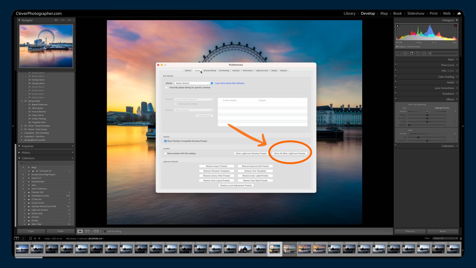Switch to the General preferences tab
This screenshot has height=268, width=476.
(x=188, y=70)
